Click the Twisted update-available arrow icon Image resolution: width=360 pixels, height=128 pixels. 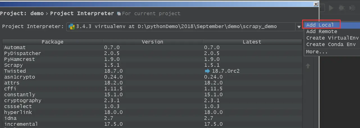(x=208, y=71)
